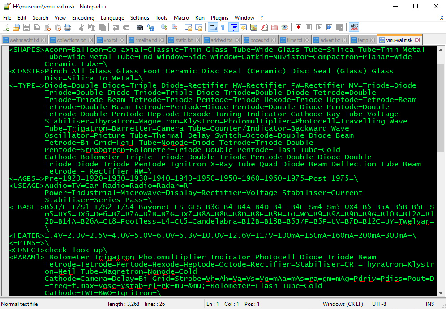Open the Window menu
446x309 pixels.
(x=244, y=18)
